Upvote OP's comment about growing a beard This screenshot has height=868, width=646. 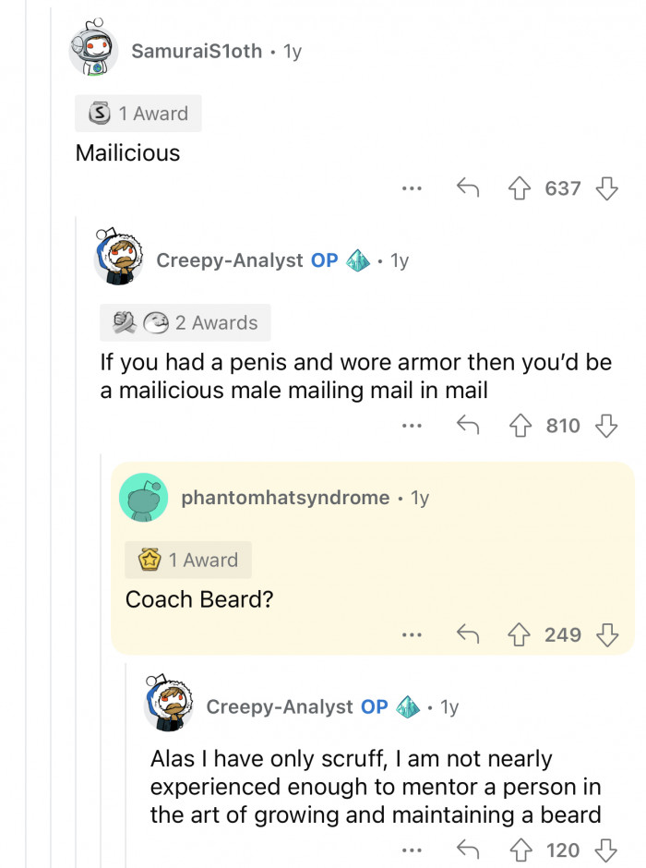(x=526, y=850)
